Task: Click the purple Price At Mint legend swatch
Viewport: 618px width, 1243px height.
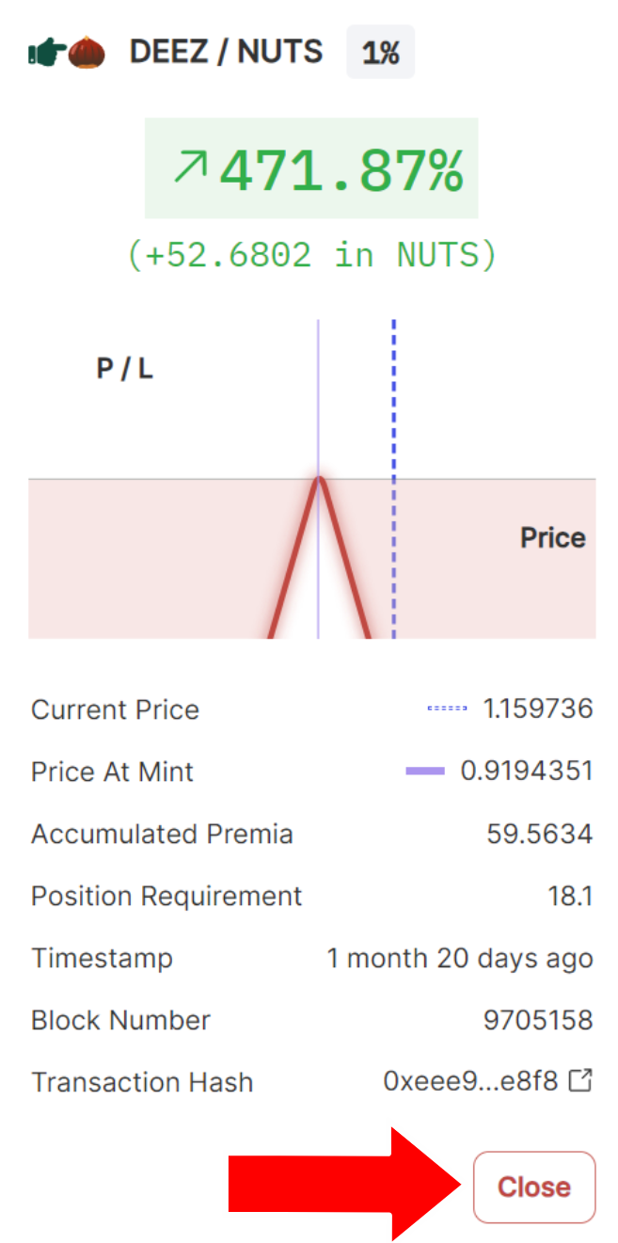Action: pyautogui.click(x=425, y=772)
